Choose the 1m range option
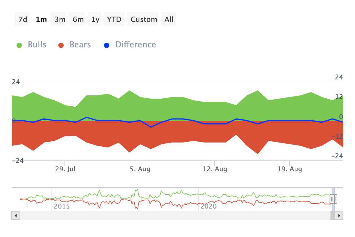 pyautogui.click(x=41, y=20)
